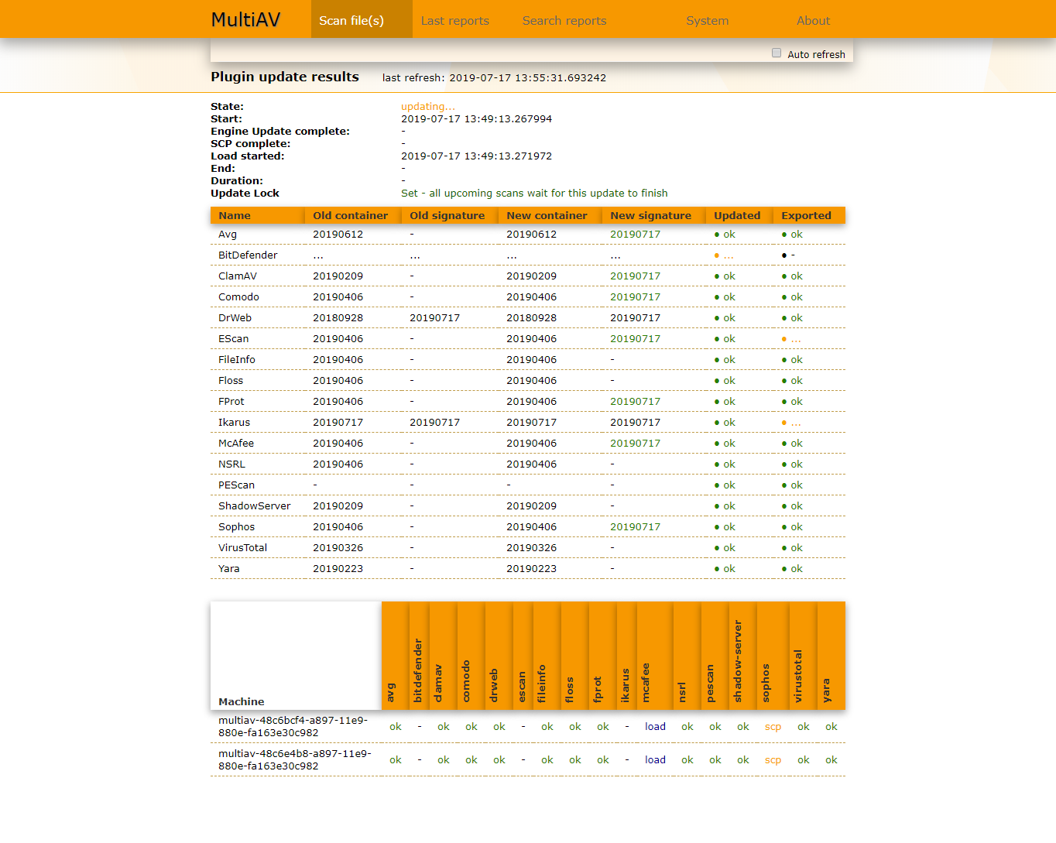This screenshot has height=843, width=1056.
Task: Open Search reports tab
Action: [564, 21]
